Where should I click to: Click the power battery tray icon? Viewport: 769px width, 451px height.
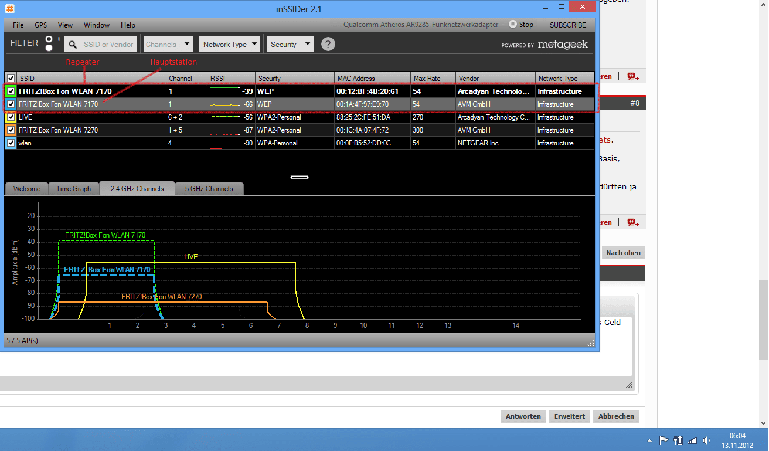(678, 440)
